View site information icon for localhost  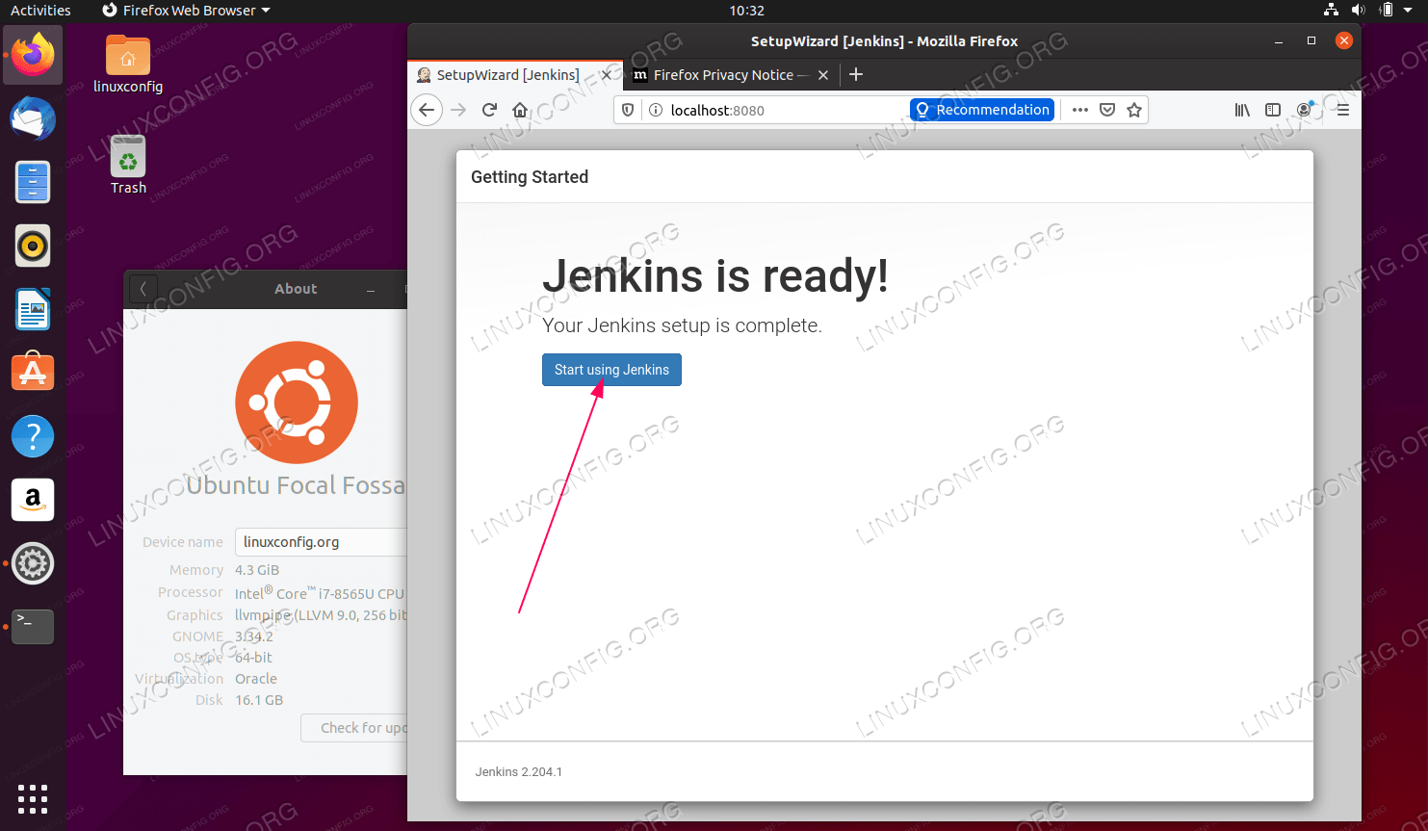tap(656, 110)
